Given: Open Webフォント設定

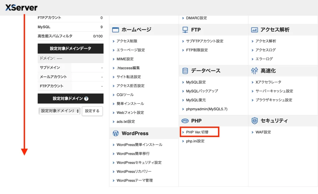Looking at the screenshot, I should pos(130,113).
